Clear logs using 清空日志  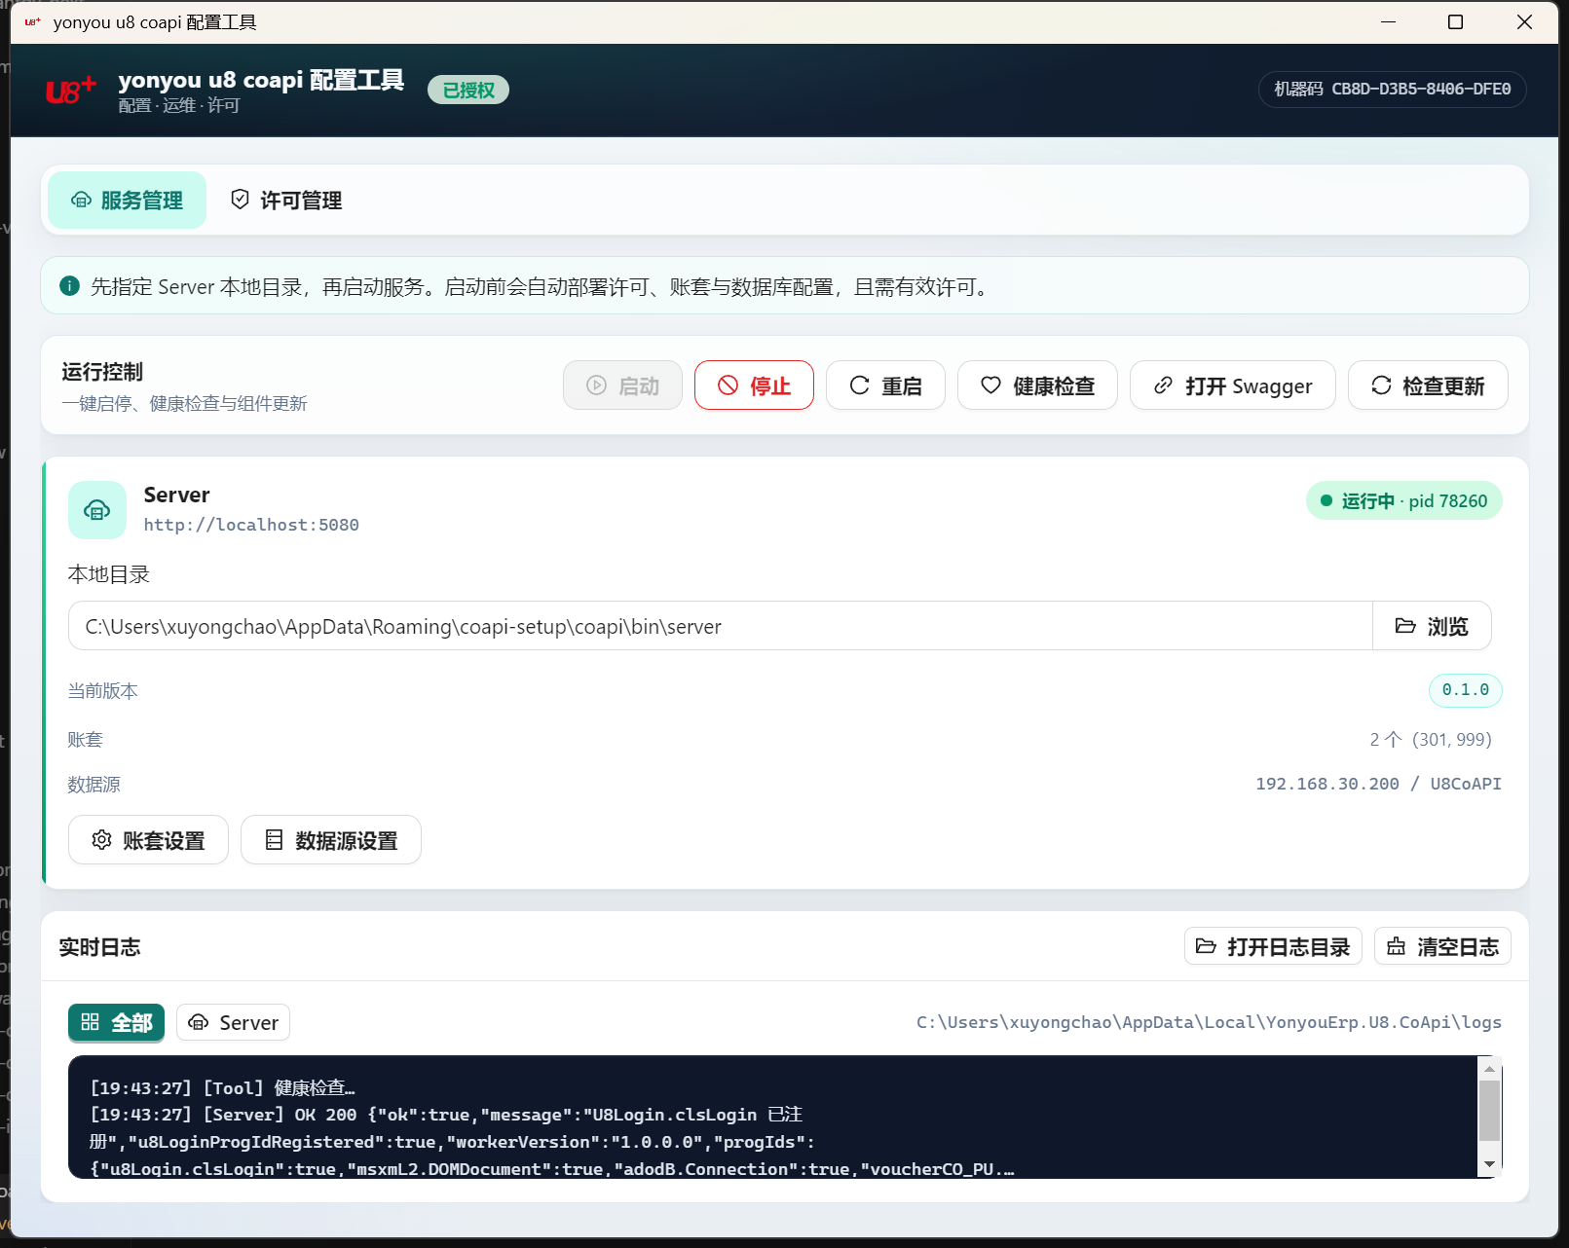(1442, 946)
